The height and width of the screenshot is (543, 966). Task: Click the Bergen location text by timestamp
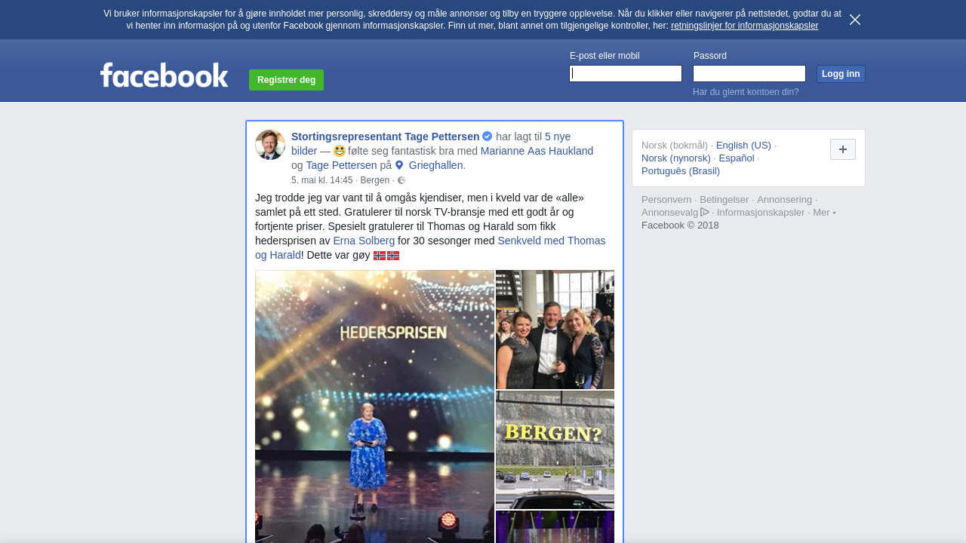coord(375,180)
